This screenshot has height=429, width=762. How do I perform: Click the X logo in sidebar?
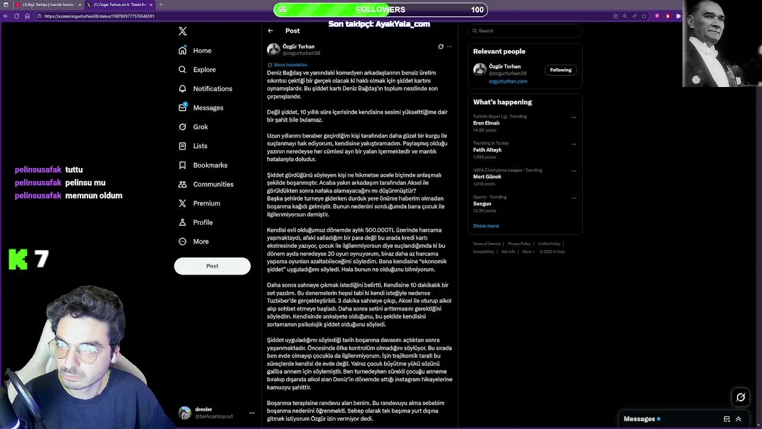pos(183,31)
